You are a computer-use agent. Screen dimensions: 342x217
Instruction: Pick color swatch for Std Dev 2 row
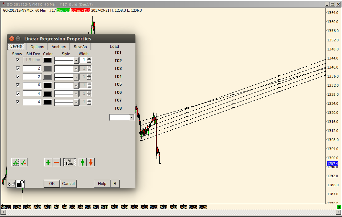tap(48, 69)
